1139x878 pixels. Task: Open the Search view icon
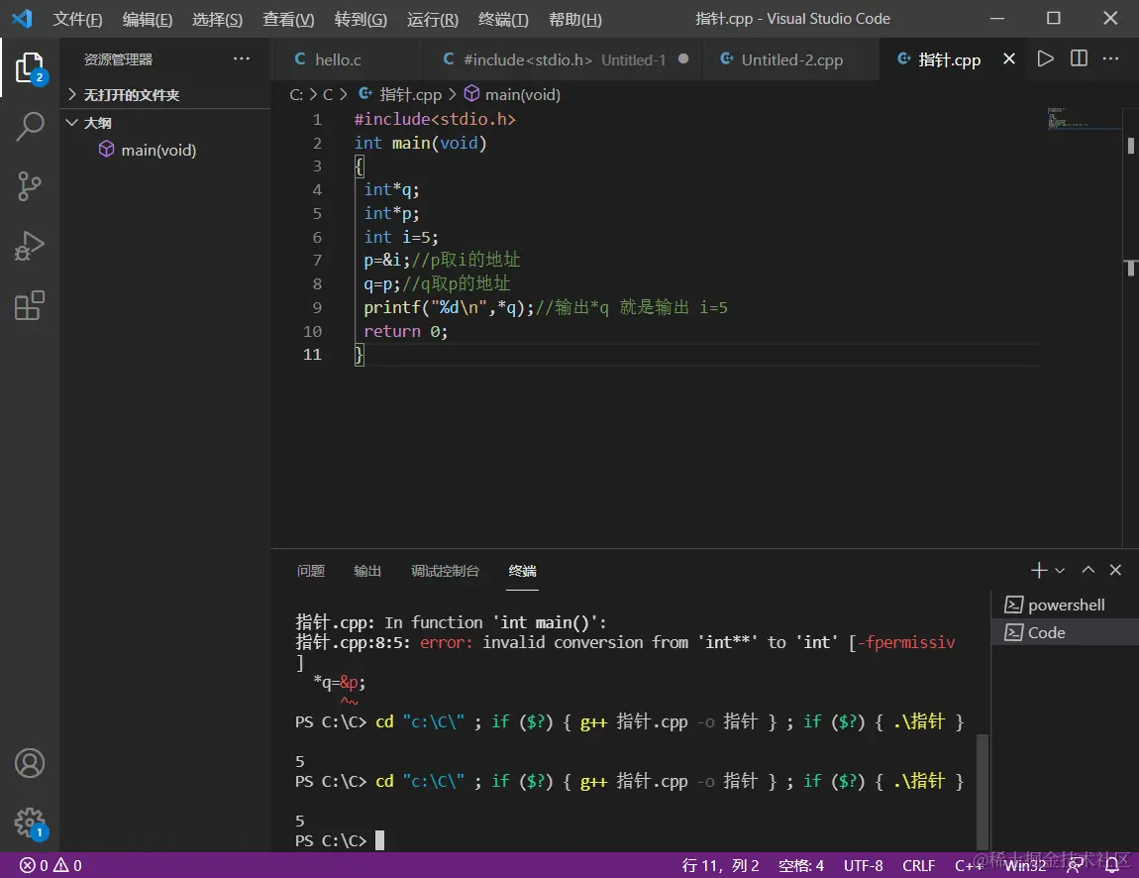(30, 127)
